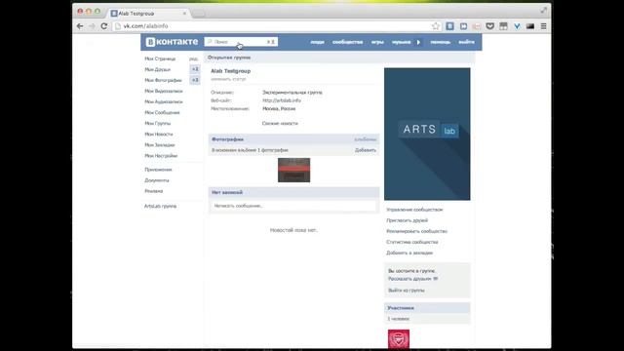Screen dimensions: 624x351
Task: Open Мои Фотографии in the sidebar
Action: [x=163, y=80]
